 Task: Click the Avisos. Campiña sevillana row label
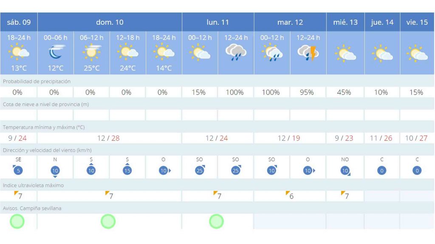32,208
